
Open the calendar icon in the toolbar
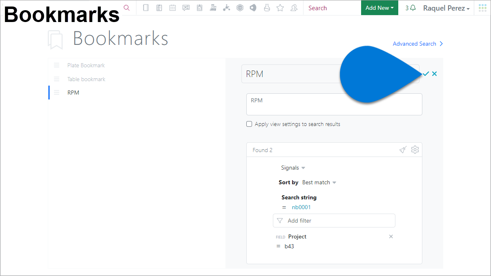coord(173,8)
